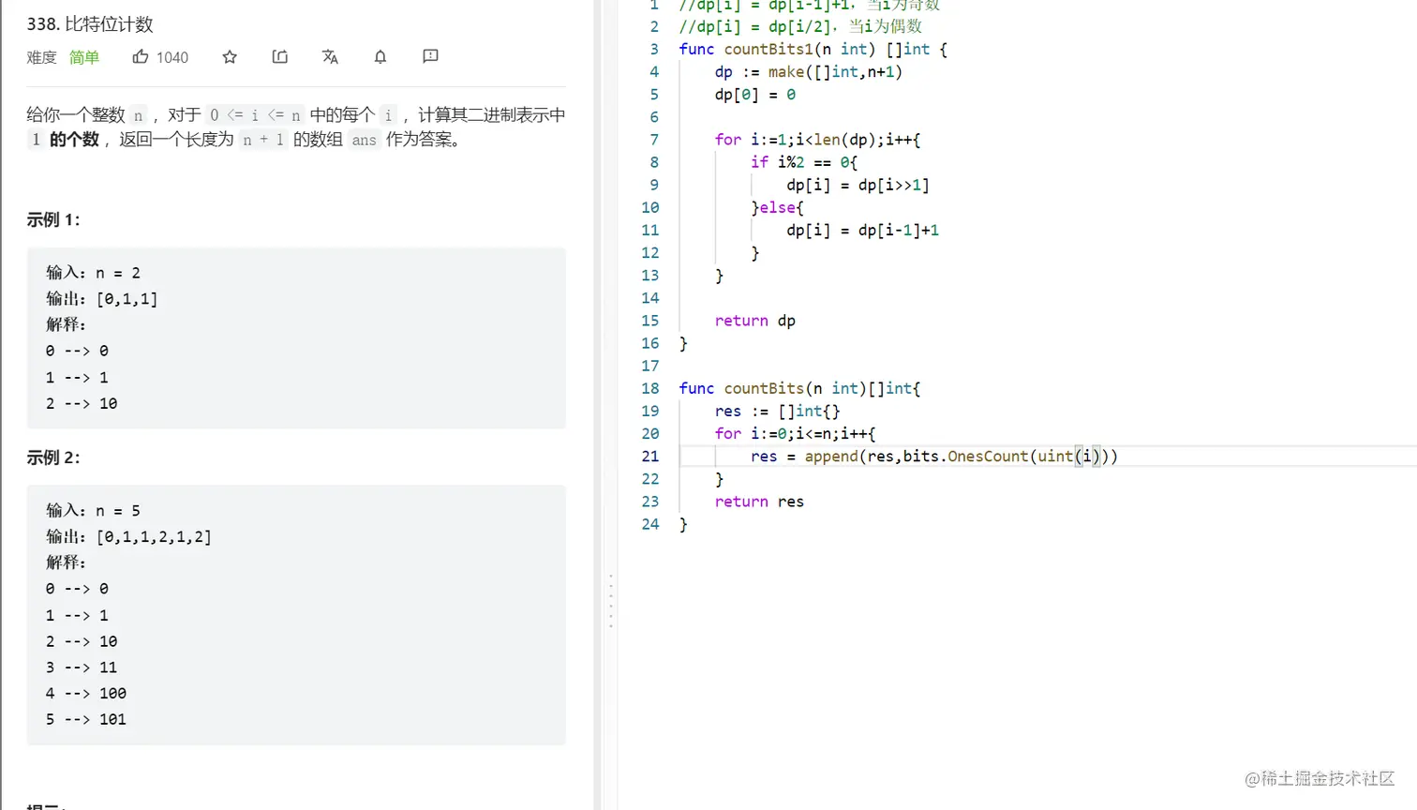Favorite the problem with the star icon
Viewport: 1417px width, 810px height.
tap(230, 57)
